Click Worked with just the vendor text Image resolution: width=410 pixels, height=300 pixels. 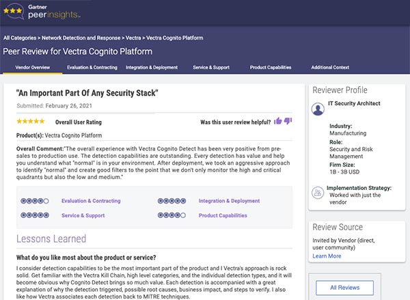(x=355, y=198)
